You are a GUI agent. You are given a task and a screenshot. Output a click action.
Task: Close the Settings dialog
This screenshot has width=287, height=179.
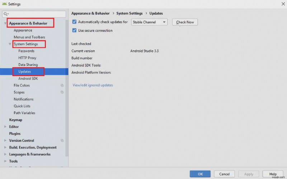coord(283,4)
